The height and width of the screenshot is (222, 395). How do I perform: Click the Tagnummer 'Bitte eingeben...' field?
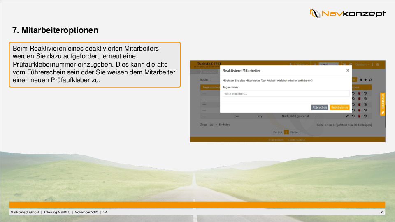pos(286,94)
